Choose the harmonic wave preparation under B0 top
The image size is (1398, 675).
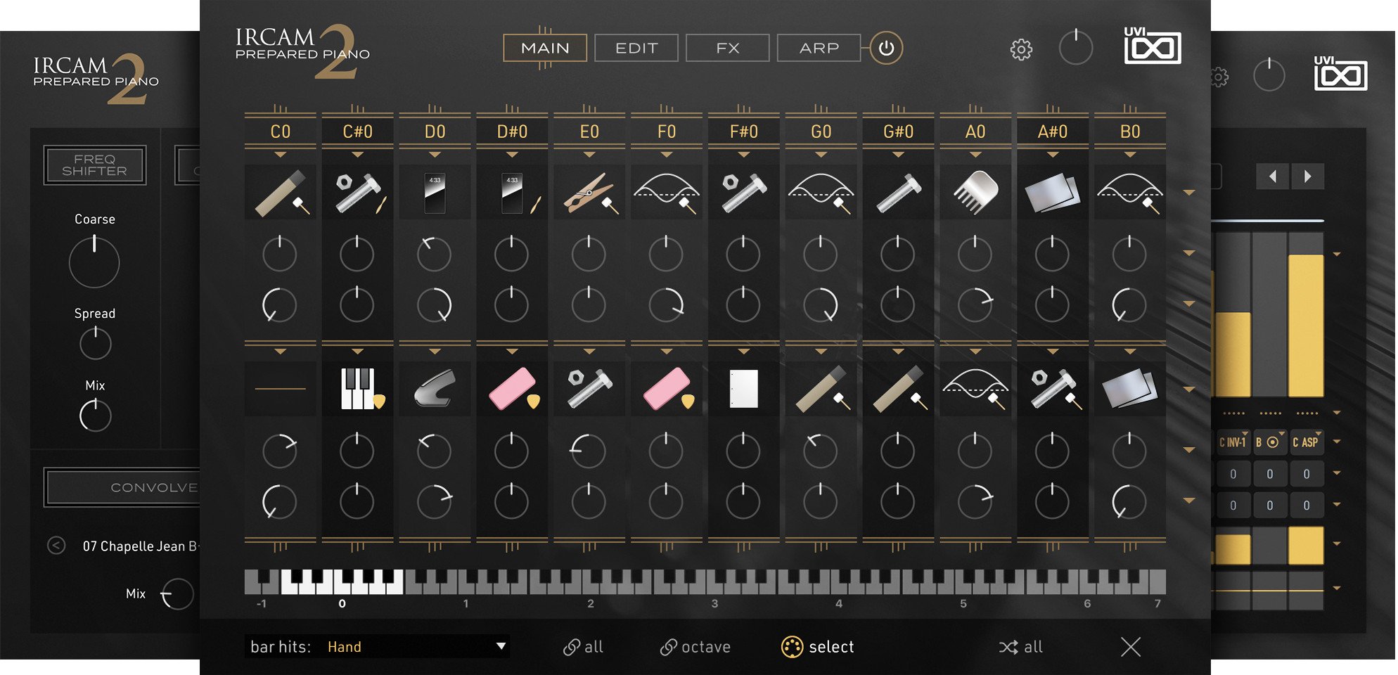tap(1130, 193)
